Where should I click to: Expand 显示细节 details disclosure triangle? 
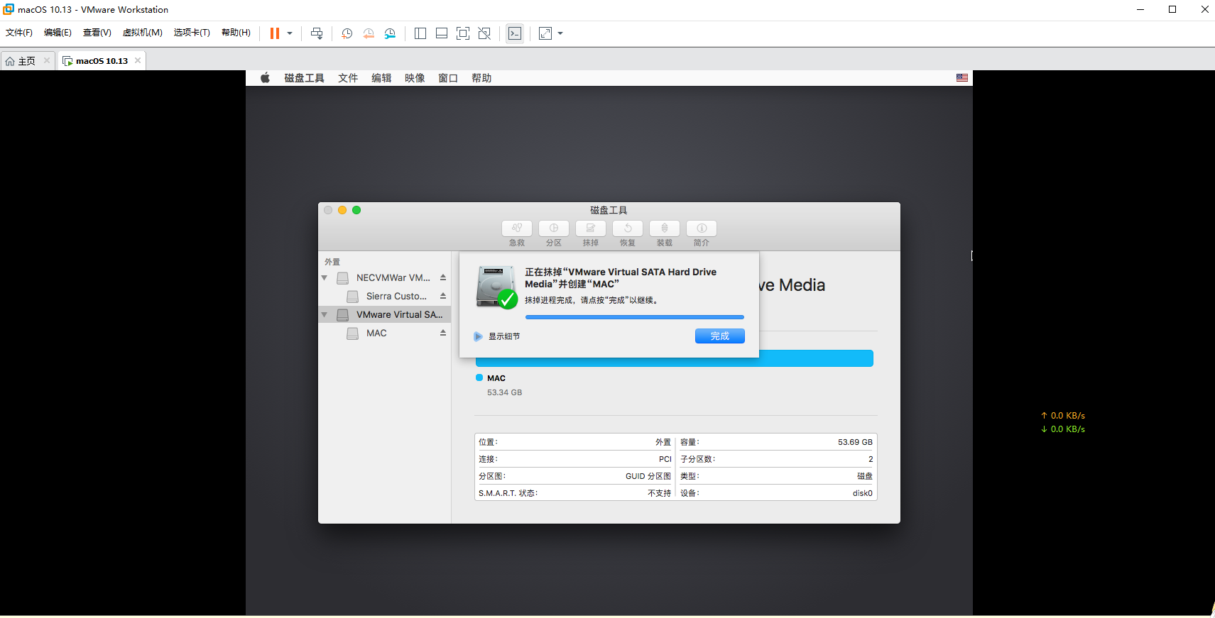click(x=478, y=336)
